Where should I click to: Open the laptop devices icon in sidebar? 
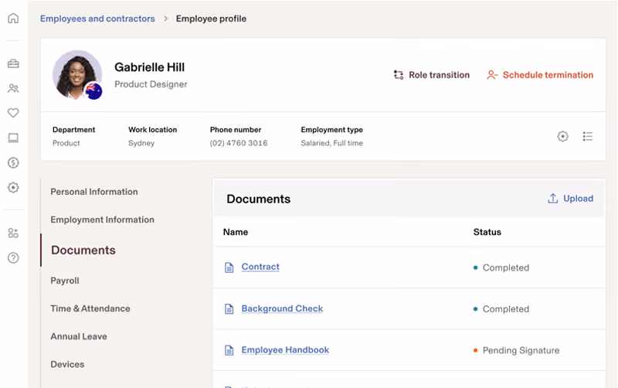pos(13,138)
